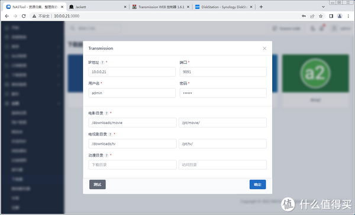Click the help icon beside IP地址
This screenshot has width=355, height=215.
[102, 63]
